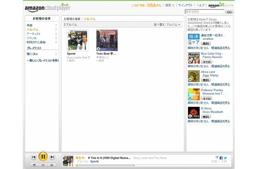
Task: Open アルバム in the sidebar
Action: point(33,30)
